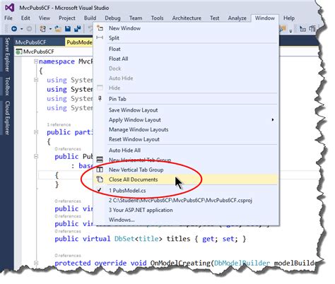Image resolution: width=335 pixels, height=284 pixels.
Task: Open the toolbar overflow options arrow
Action: [x=291, y=30]
